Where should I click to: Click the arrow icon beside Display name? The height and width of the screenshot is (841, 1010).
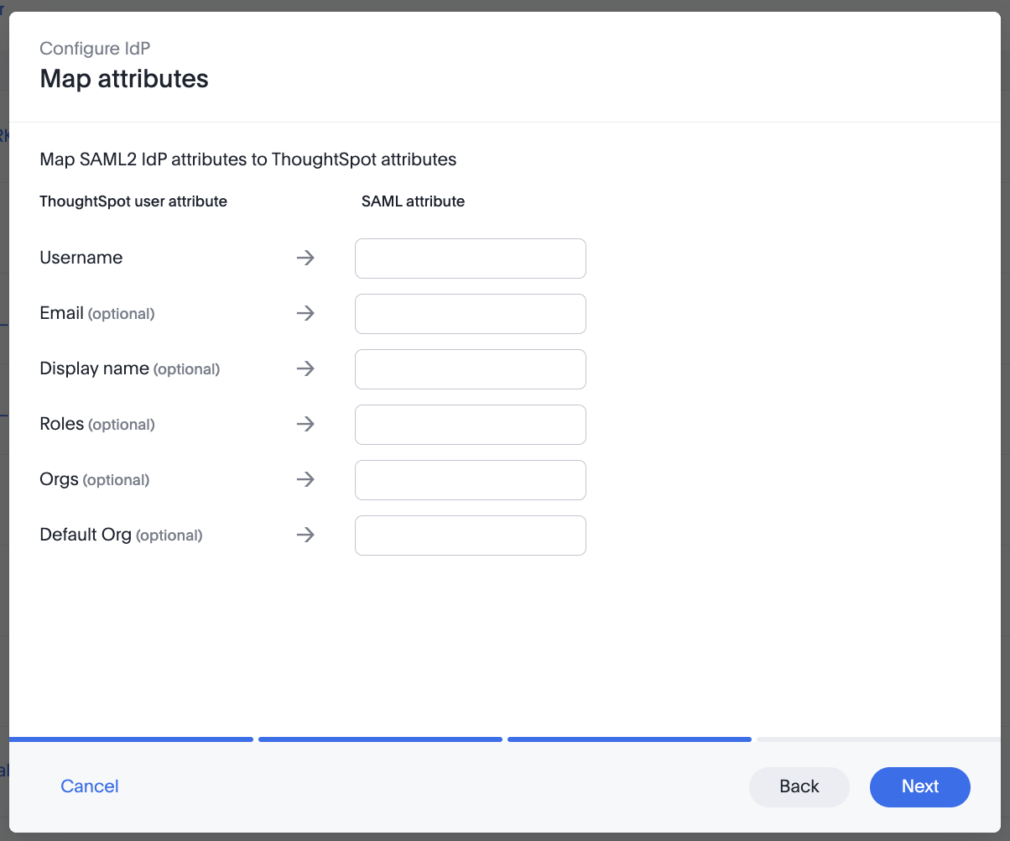(305, 368)
